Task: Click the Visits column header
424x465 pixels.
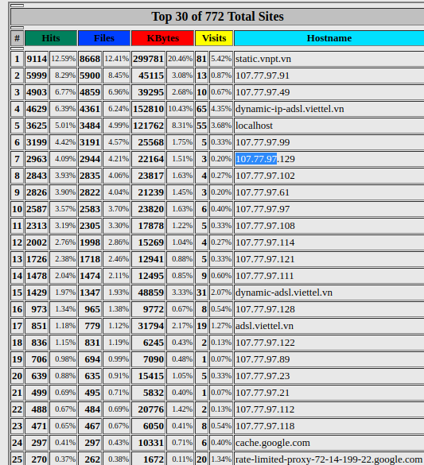Action: click(x=214, y=38)
